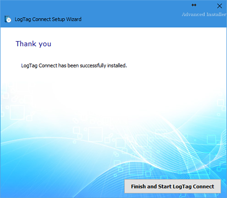Click the double-headed arrow icon near the close button
This screenshot has height=198, width=227.
point(194,5)
